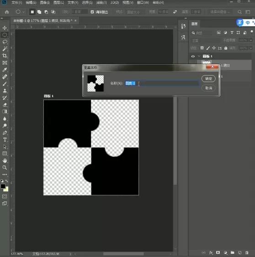Select the Hand tool

[5, 161]
